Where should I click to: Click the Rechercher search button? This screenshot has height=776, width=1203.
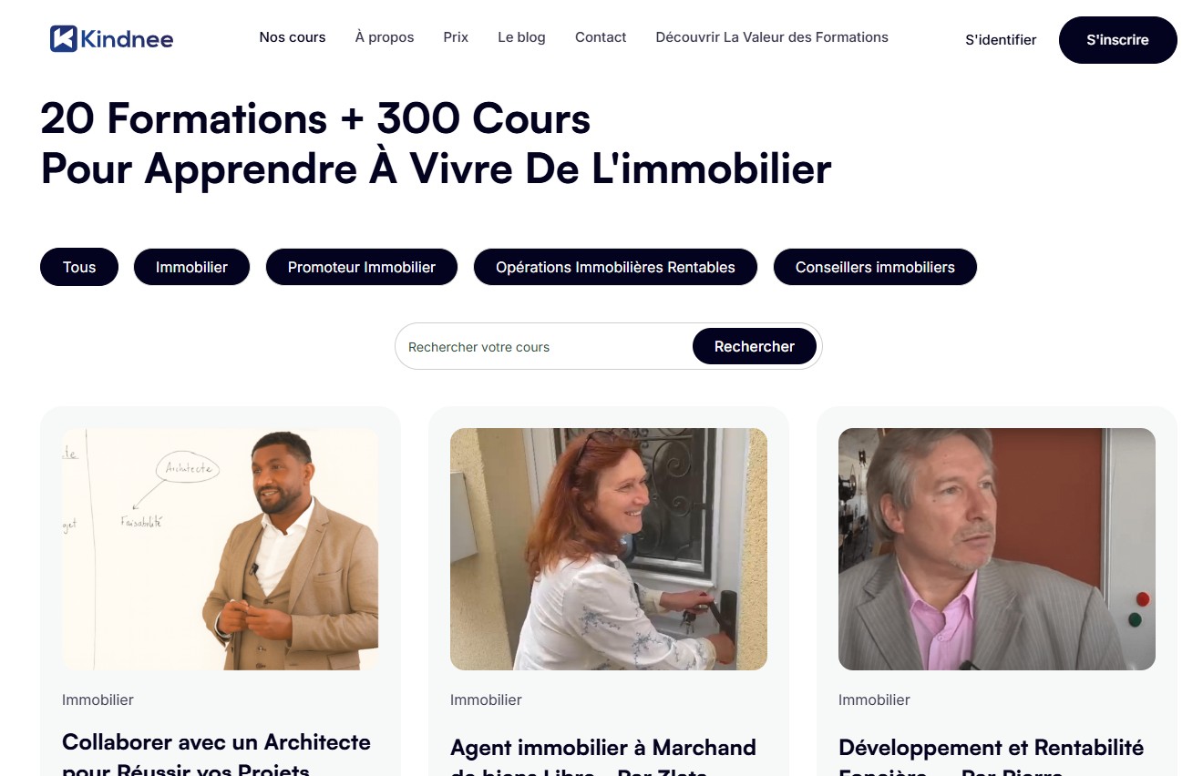click(755, 346)
